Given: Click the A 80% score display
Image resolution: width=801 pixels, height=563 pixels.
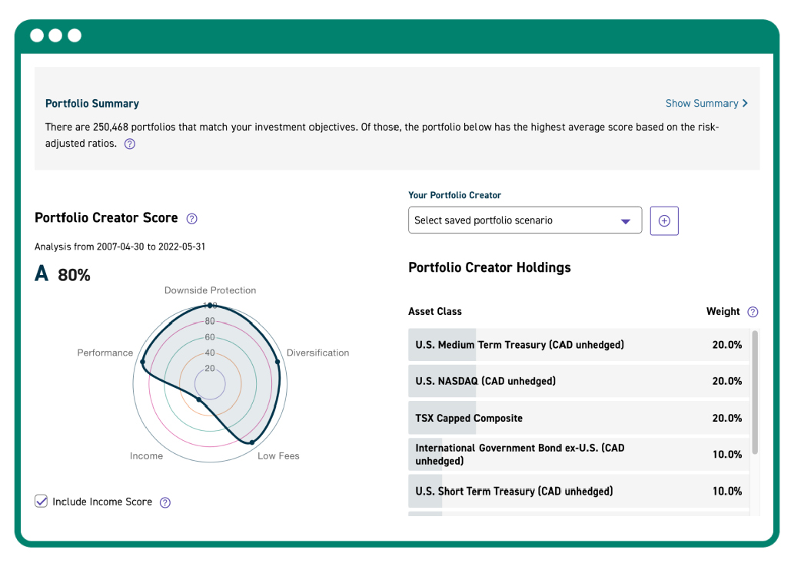Looking at the screenshot, I should tap(62, 273).
